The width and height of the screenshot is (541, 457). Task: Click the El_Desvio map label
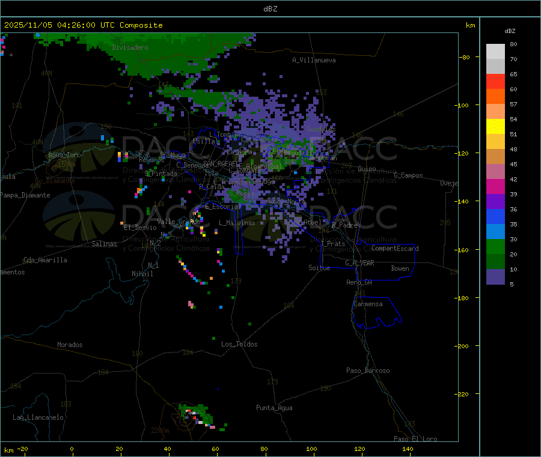(141, 228)
